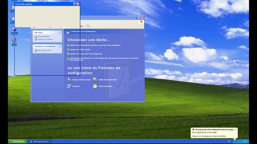
Task: Close the Performances et maintenance window
Action: [143, 18]
